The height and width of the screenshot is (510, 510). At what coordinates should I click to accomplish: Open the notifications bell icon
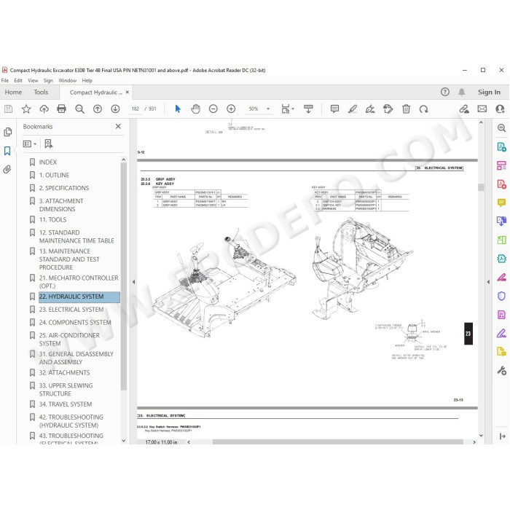(461, 93)
